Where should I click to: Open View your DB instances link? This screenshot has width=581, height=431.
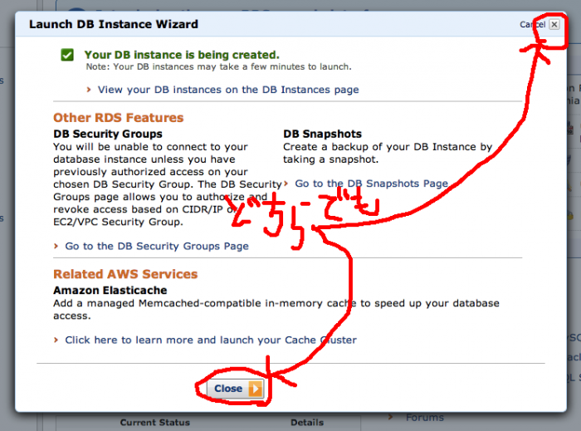pyautogui.click(x=228, y=90)
